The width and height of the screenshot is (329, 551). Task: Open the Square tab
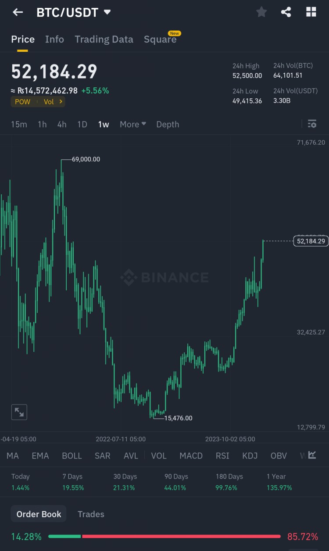[160, 39]
